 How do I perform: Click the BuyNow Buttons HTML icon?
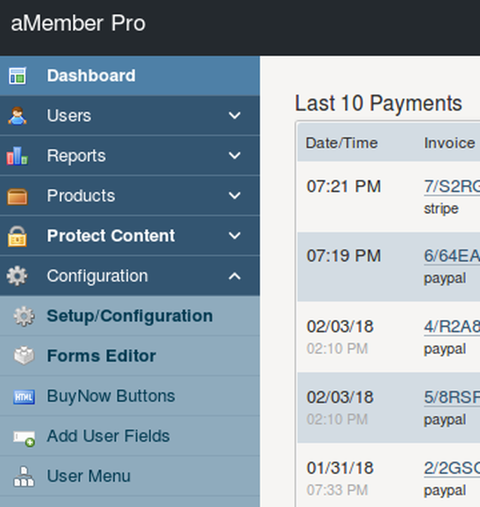click(x=24, y=396)
